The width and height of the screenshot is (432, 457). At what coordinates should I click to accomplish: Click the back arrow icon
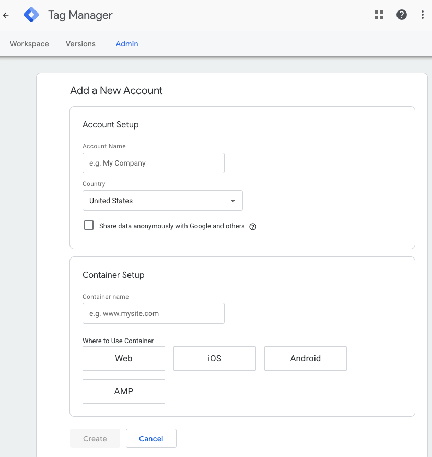(6, 15)
